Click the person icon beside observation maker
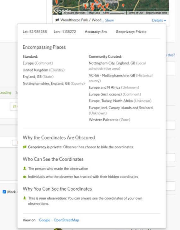The width and height of the screenshot is (180, 230). (25, 168)
